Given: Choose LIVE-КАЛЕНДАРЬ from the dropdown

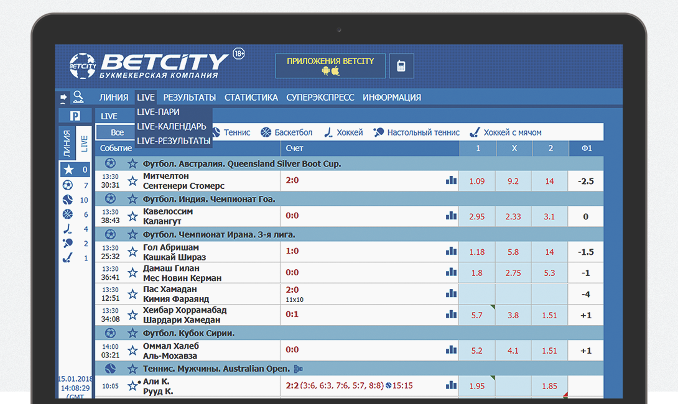Looking at the screenshot, I should click(x=172, y=127).
